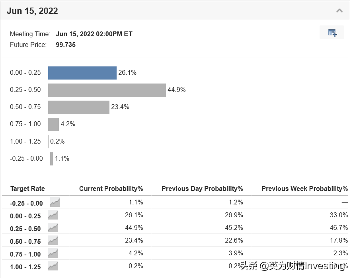Click the blue 26.1% probability bar
This screenshot has height=278, width=353.
pyautogui.click(x=82, y=73)
